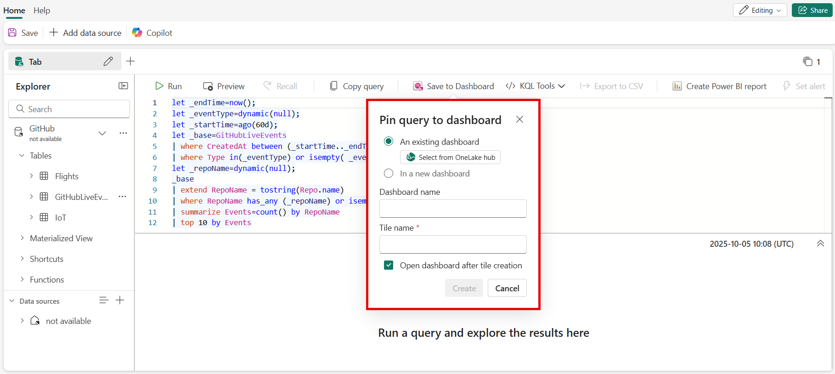Open the Editing mode dropdown
Screen dimensions: 835x374
coord(760,10)
